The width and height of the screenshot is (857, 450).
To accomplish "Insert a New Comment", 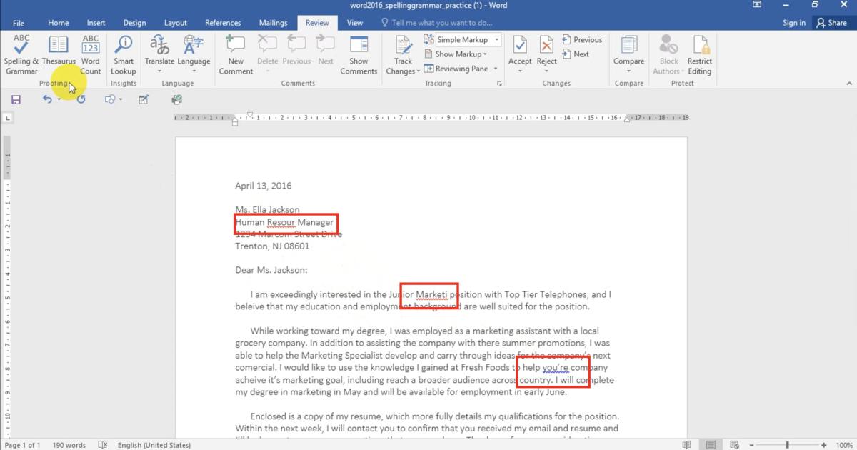I will coord(236,54).
